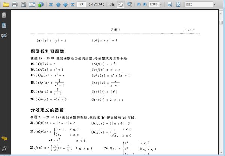The height and width of the screenshot is (156, 225).
Task: Open the Attachments paperclip panel
Action: [4, 149]
